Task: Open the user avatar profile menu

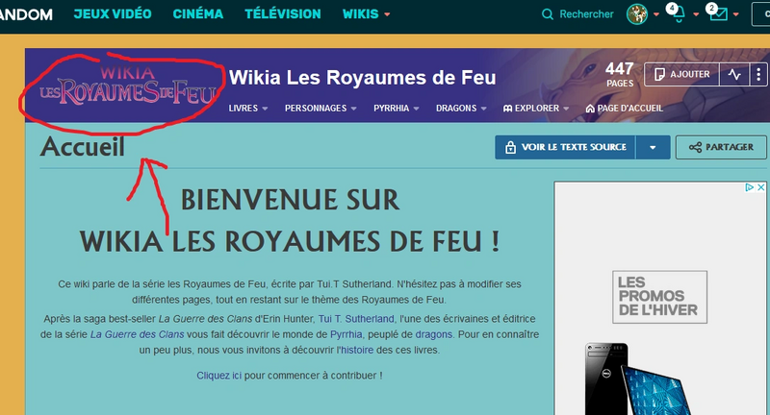Action: coord(637,14)
